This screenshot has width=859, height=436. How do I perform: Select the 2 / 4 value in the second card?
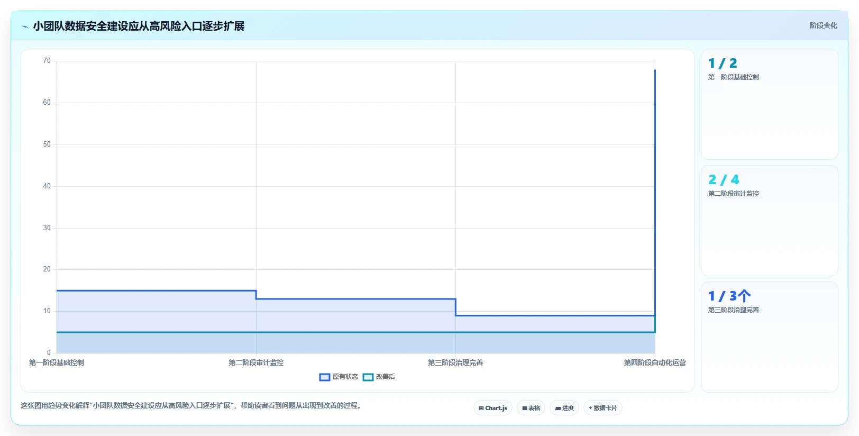coord(724,180)
